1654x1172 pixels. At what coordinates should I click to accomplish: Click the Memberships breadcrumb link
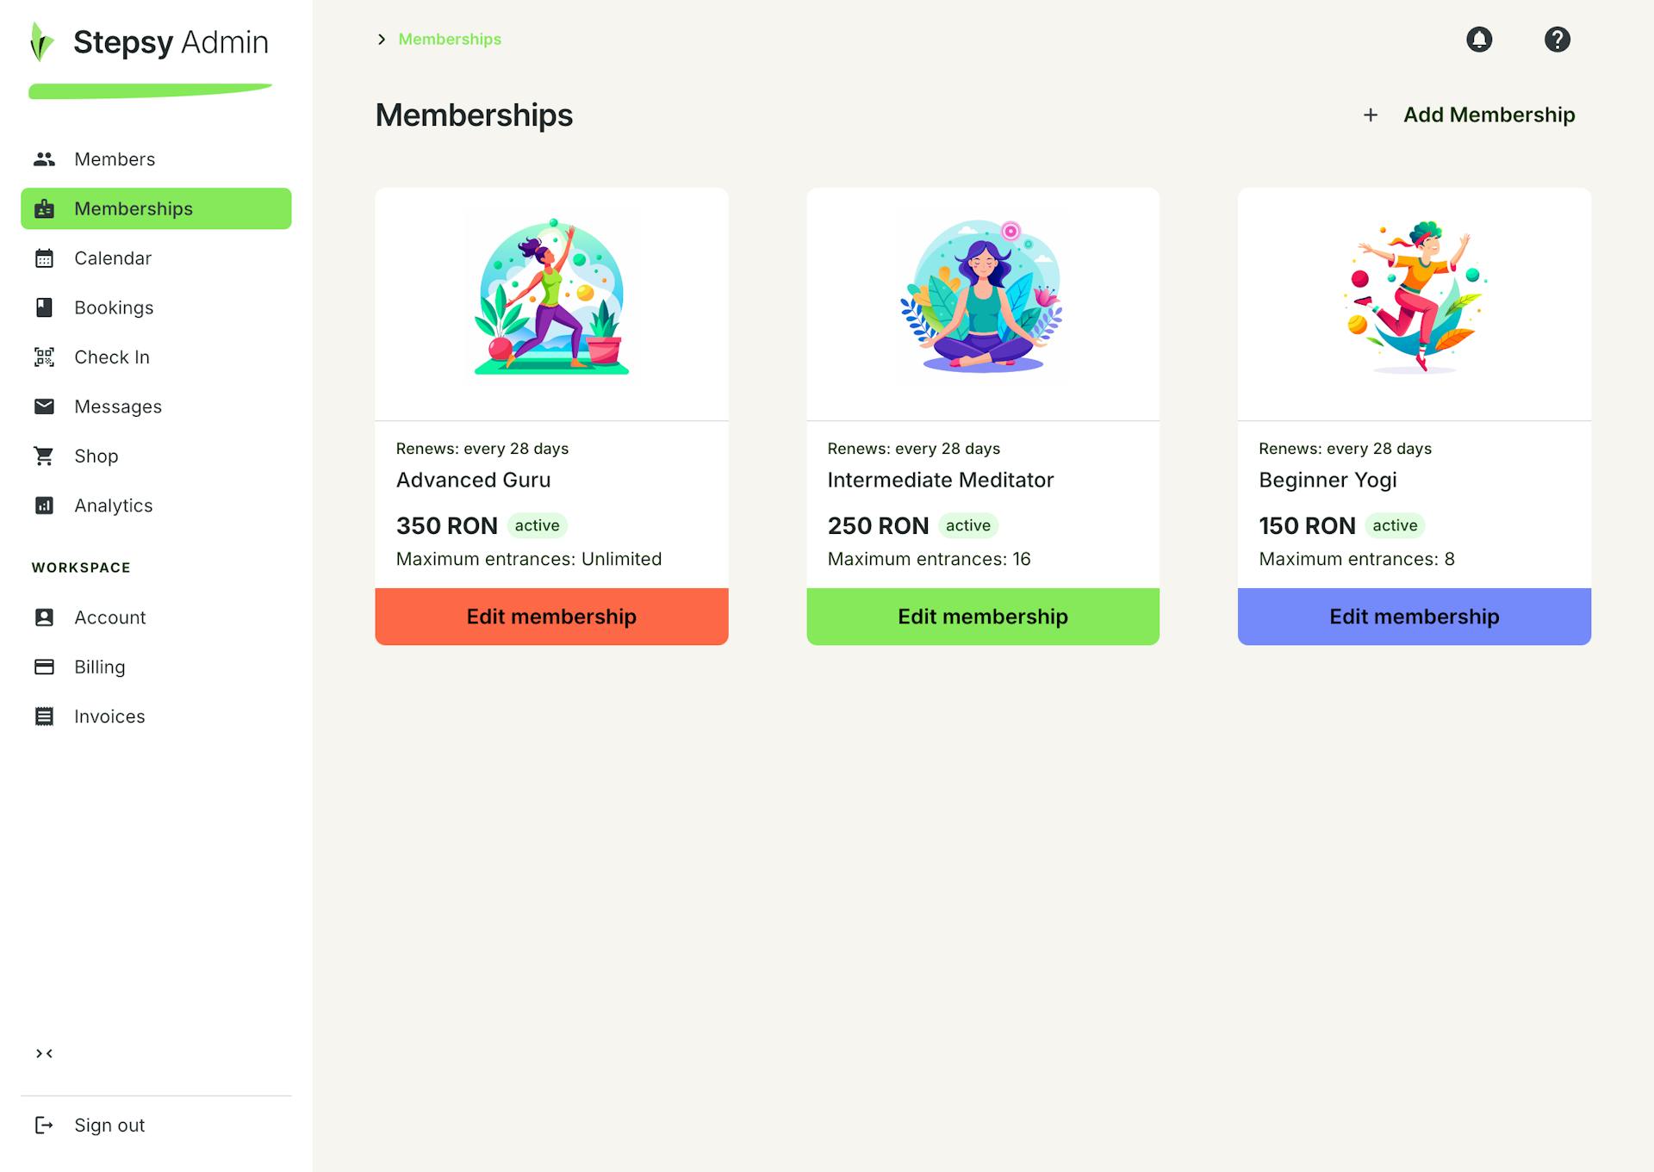coord(450,40)
